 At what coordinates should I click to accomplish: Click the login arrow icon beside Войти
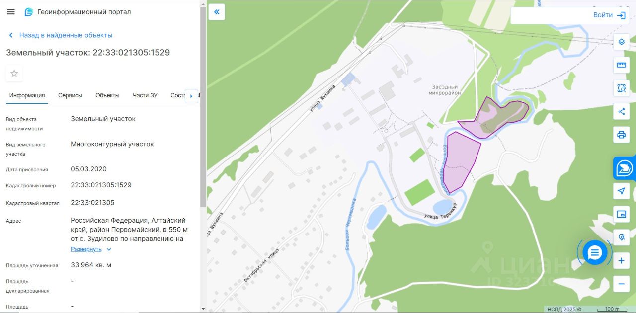click(x=621, y=15)
